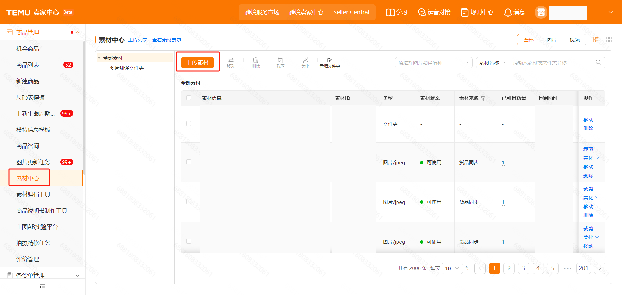Viewport: 622px width, 295px height.
Task: Open the 查看素材要求 link
Action: [167, 40]
